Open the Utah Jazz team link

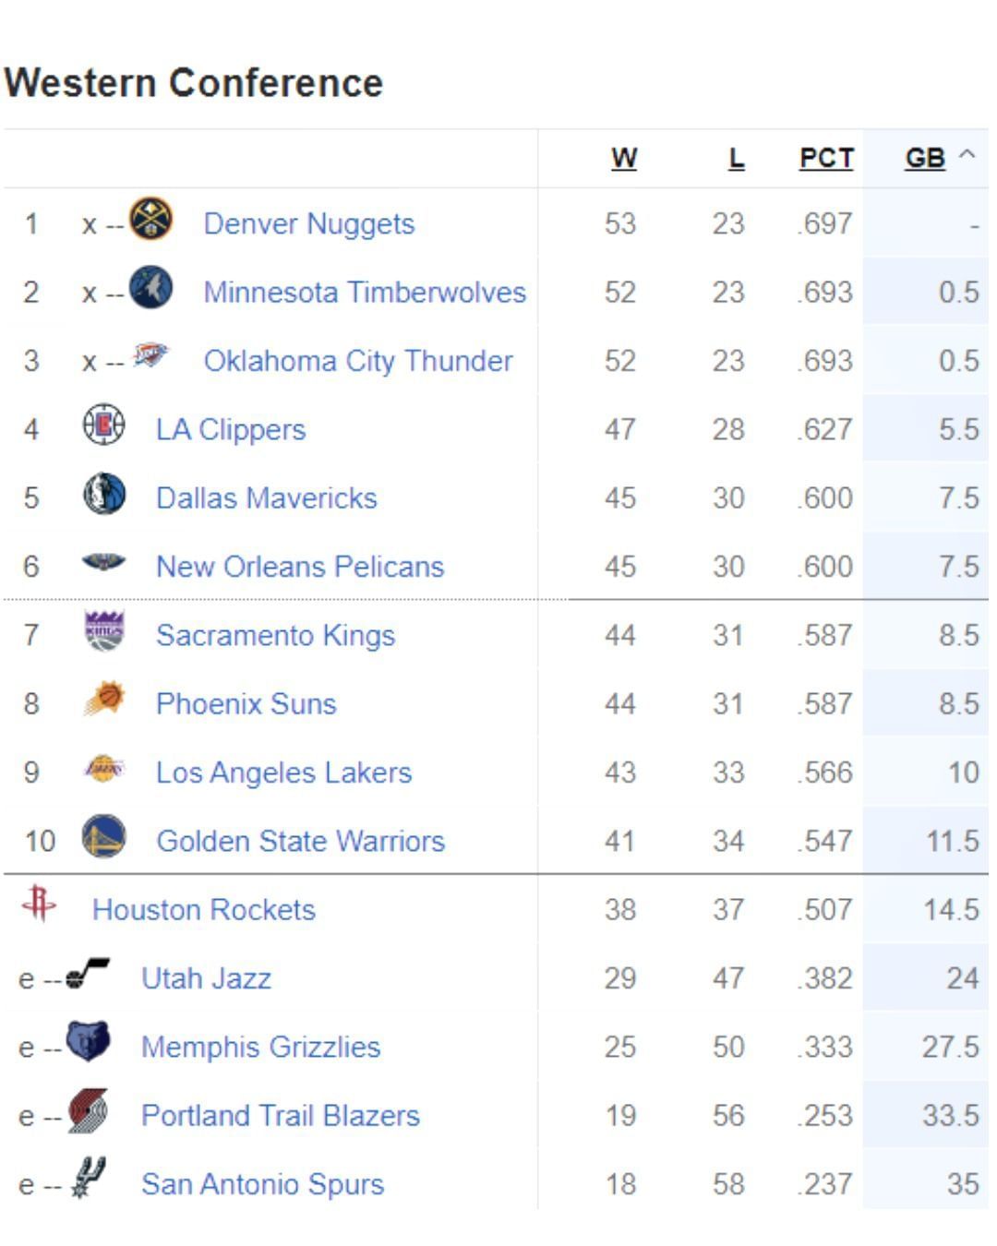[x=206, y=978]
